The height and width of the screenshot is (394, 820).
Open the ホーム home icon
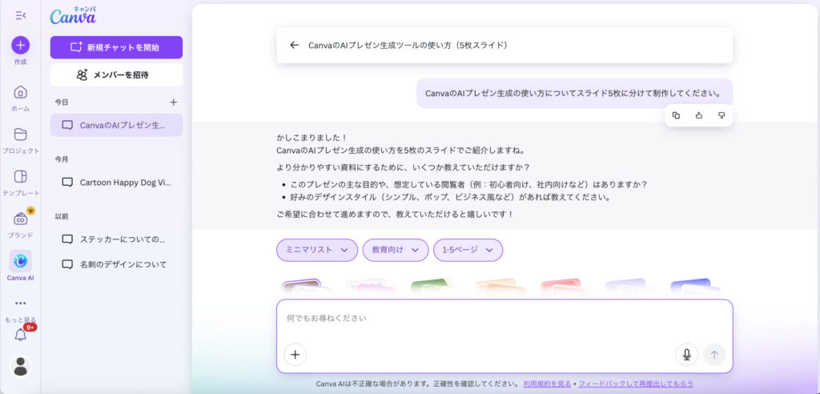click(21, 91)
